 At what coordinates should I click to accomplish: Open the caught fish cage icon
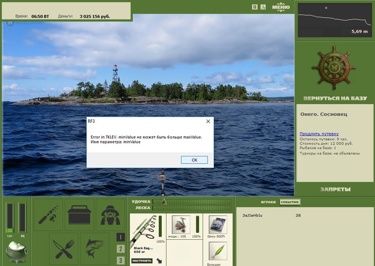point(95,249)
